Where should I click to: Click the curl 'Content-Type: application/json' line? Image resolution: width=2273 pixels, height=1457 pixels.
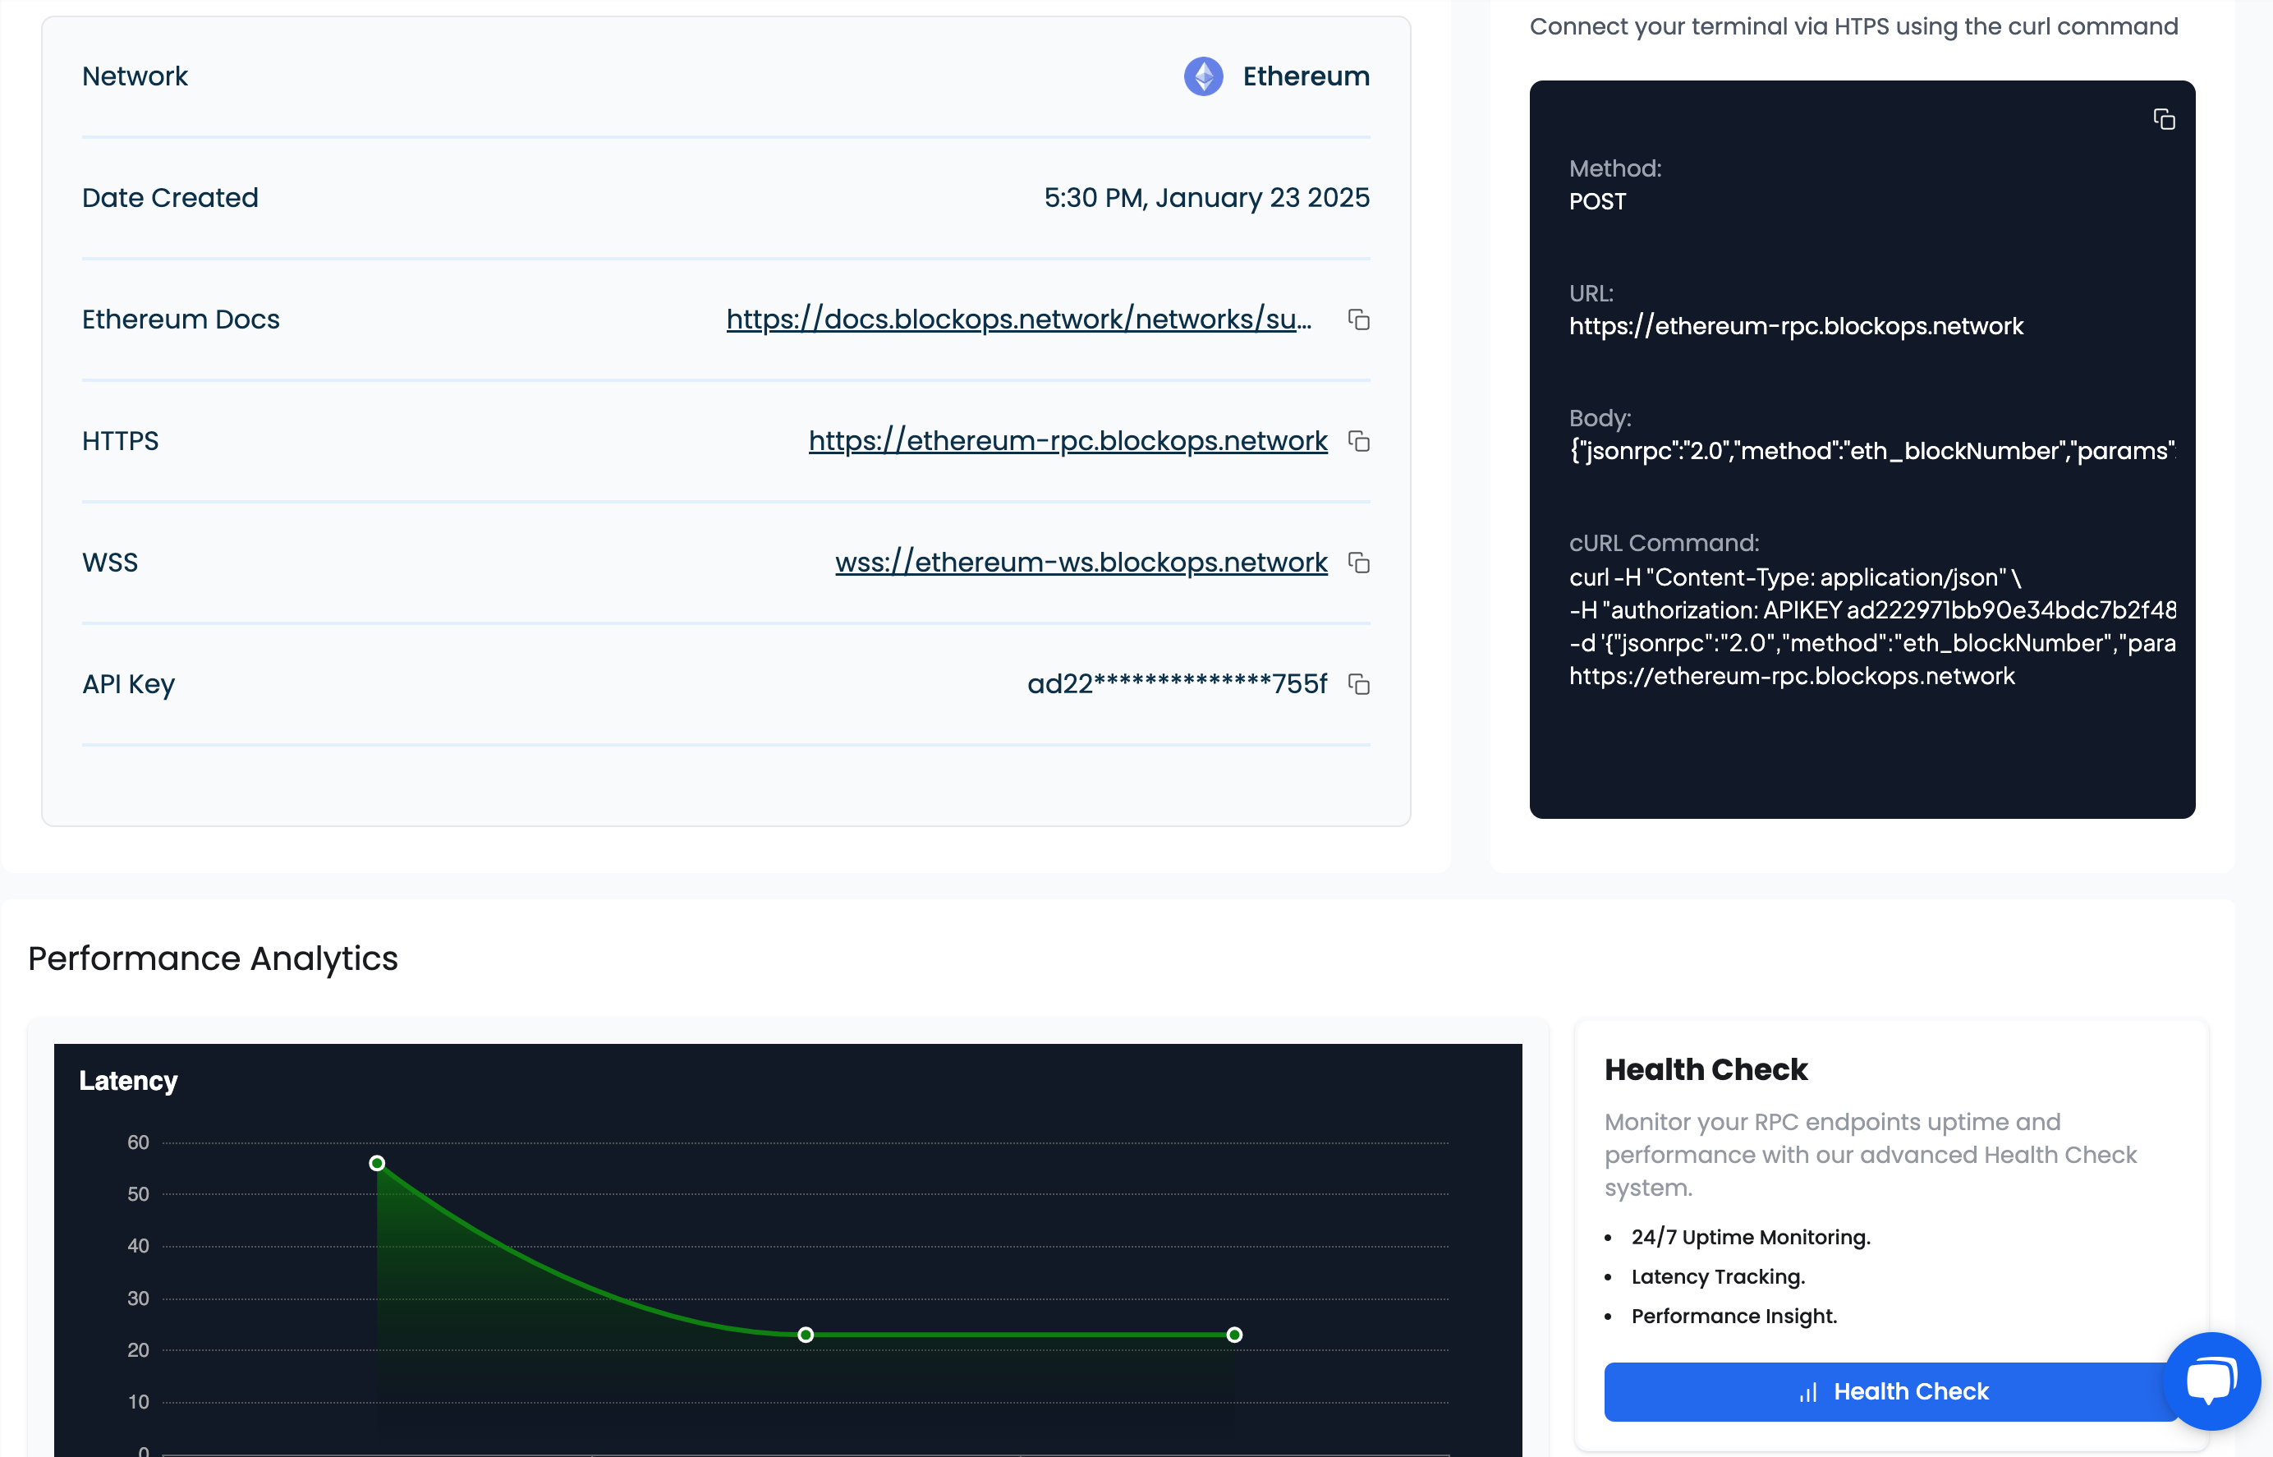pyautogui.click(x=1794, y=577)
